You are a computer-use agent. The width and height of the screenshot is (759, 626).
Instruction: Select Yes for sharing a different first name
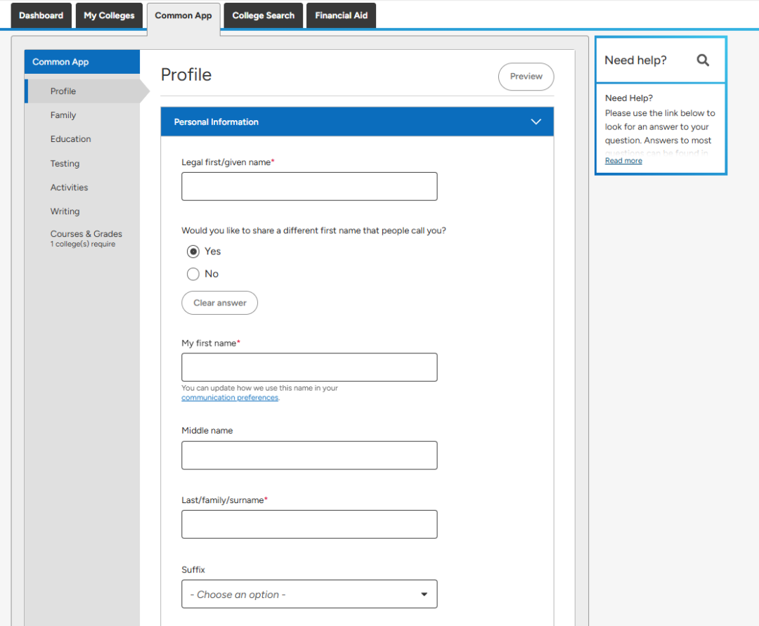tap(193, 252)
